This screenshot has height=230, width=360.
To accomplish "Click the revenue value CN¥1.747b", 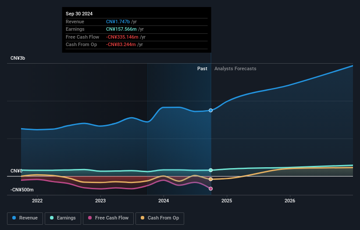I will pos(118,22).
